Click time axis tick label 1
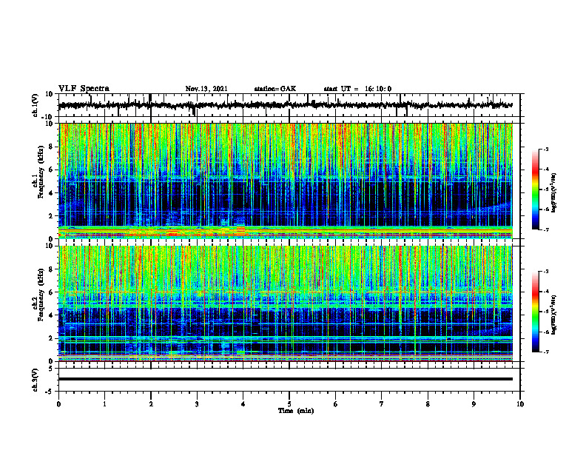586x453 pixels. click(104, 404)
